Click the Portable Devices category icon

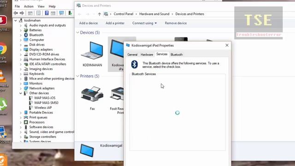26,113
